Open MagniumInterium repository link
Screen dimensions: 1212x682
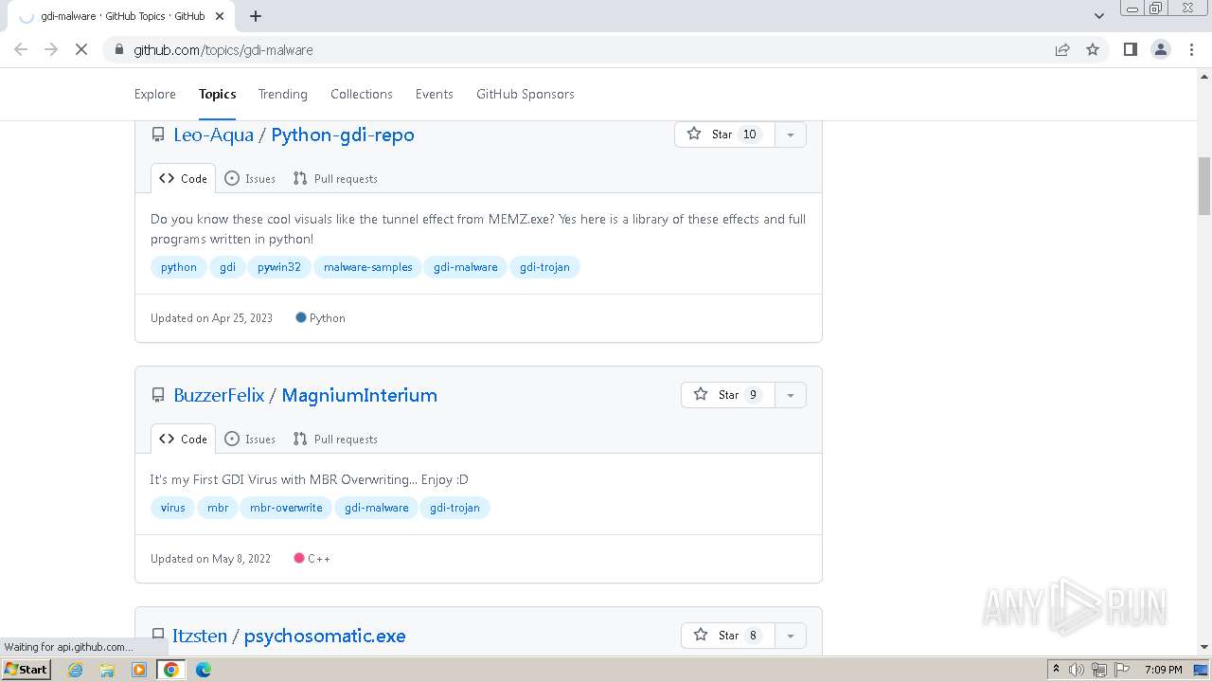(x=359, y=395)
